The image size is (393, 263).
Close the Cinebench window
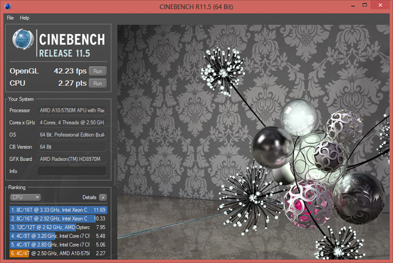pyautogui.click(x=380, y=5)
